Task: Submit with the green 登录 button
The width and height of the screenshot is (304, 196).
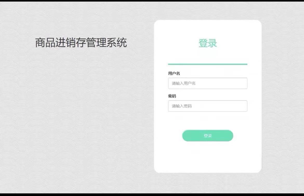Action: [x=208, y=136]
